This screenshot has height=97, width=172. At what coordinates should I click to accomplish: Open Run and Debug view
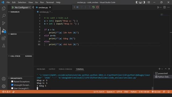(3, 31)
